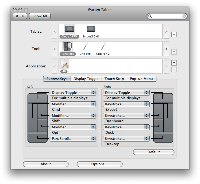The image size is (200, 184).
Task: Open Keystroke dropdown for Dashboard
Action: 126,116
